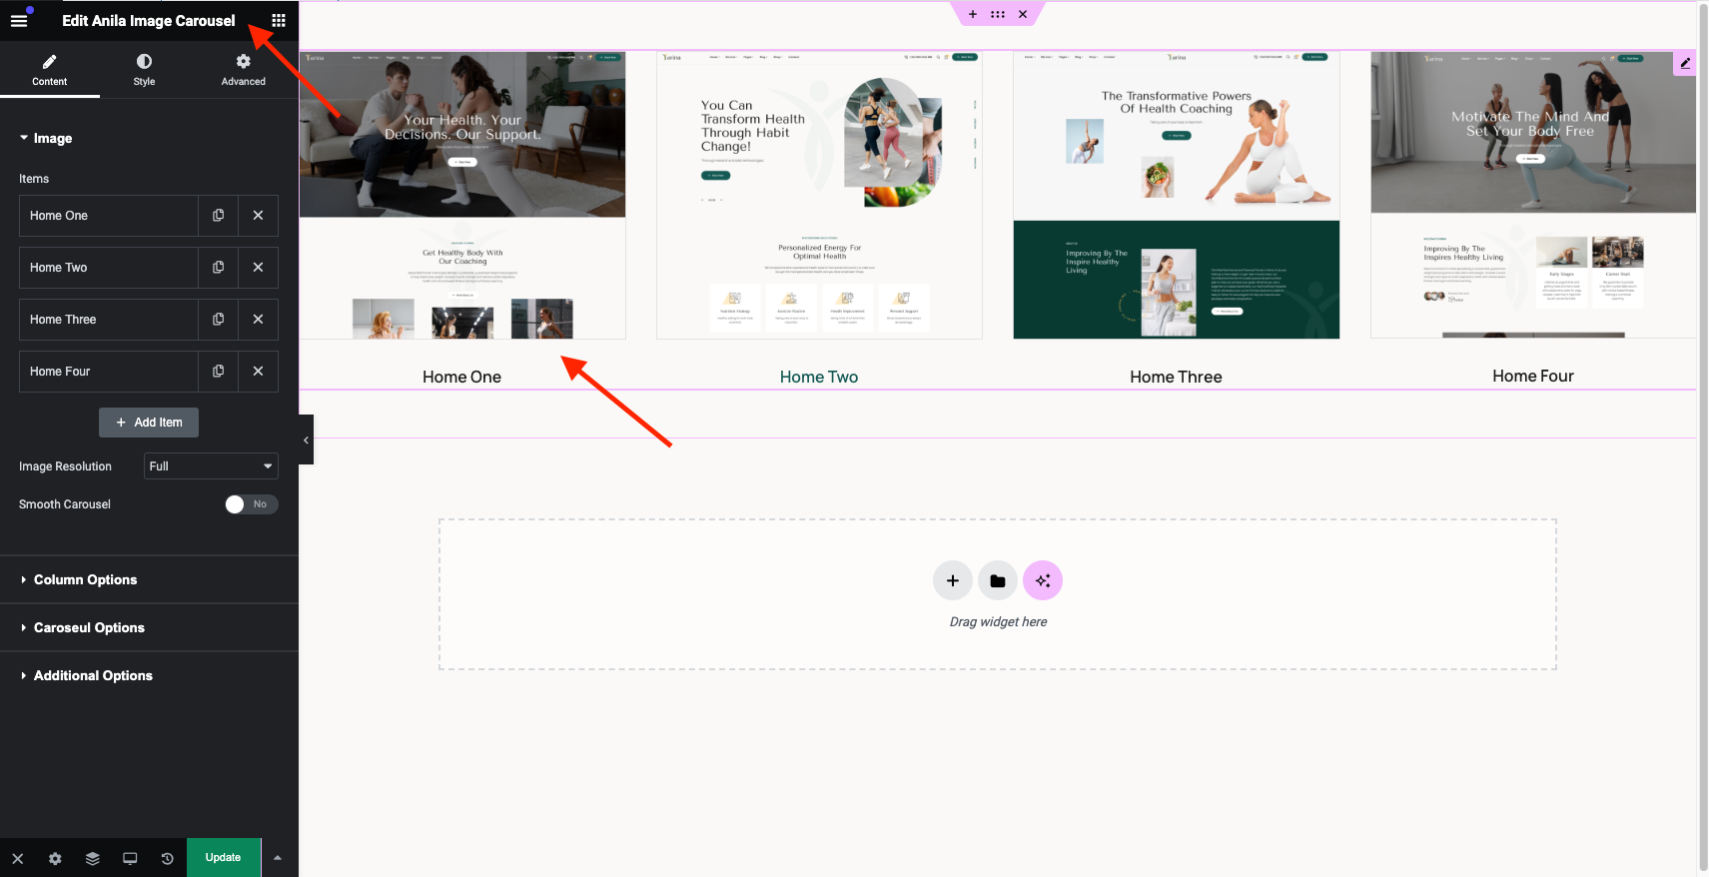The height and width of the screenshot is (877, 1709).
Task: Open the revision history
Action: click(167, 858)
